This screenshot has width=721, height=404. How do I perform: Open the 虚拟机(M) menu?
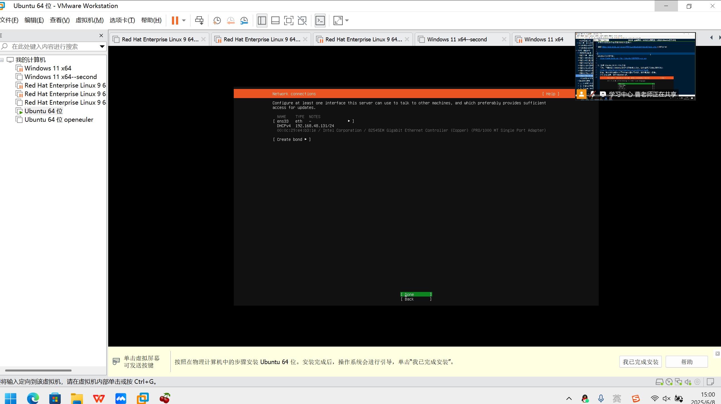90,20
